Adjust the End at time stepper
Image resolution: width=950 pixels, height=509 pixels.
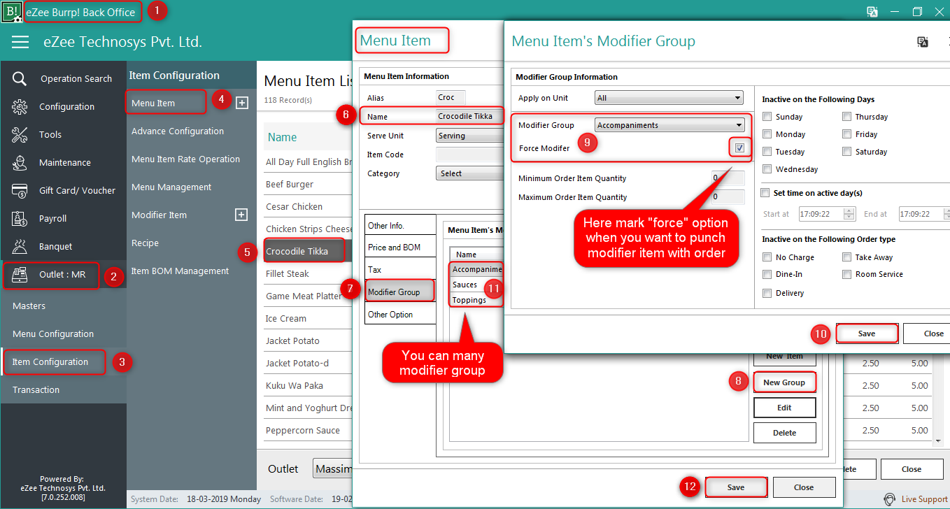[946, 214]
